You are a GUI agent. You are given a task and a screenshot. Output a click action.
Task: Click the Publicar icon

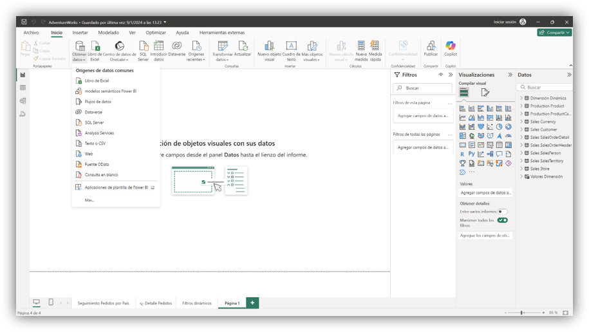[431, 49]
